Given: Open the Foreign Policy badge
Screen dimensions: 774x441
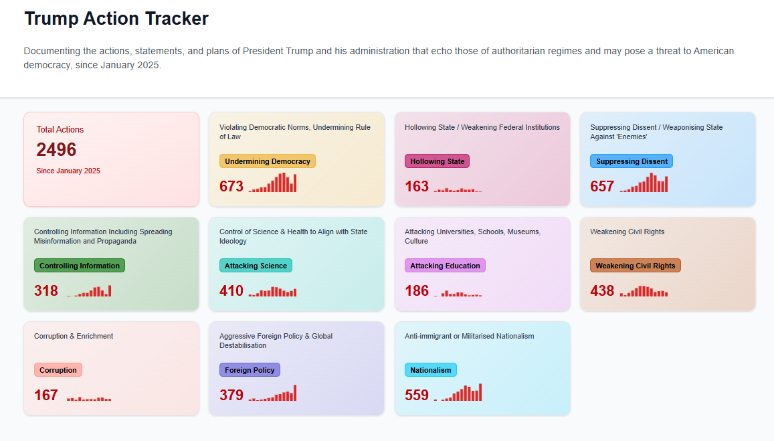Looking at the screenshot, I should (250, 370).
